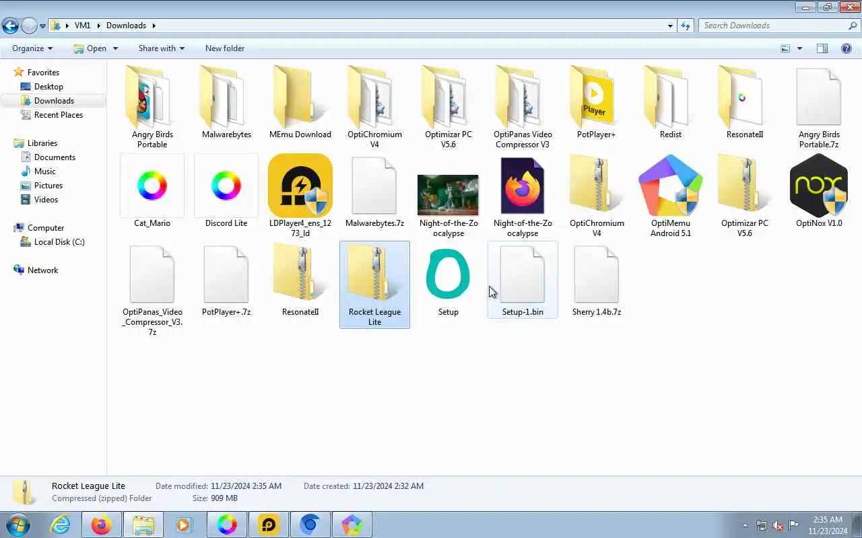Go back with the Back arrow
The height and width of the screenshot is (538, 862).
click(x=10, y=26)
